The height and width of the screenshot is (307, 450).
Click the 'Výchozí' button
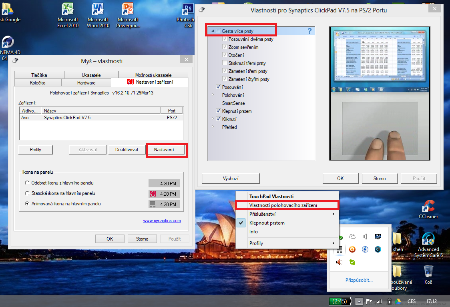click(231, 179)
